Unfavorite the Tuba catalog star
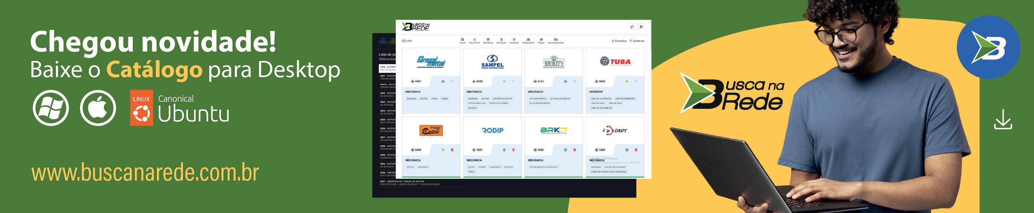 coord(627,81)
